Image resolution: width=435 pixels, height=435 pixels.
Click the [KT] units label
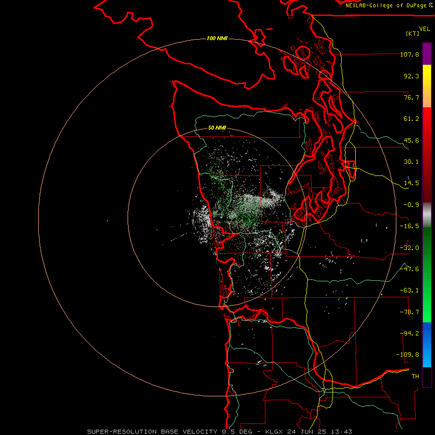point(412,33)
